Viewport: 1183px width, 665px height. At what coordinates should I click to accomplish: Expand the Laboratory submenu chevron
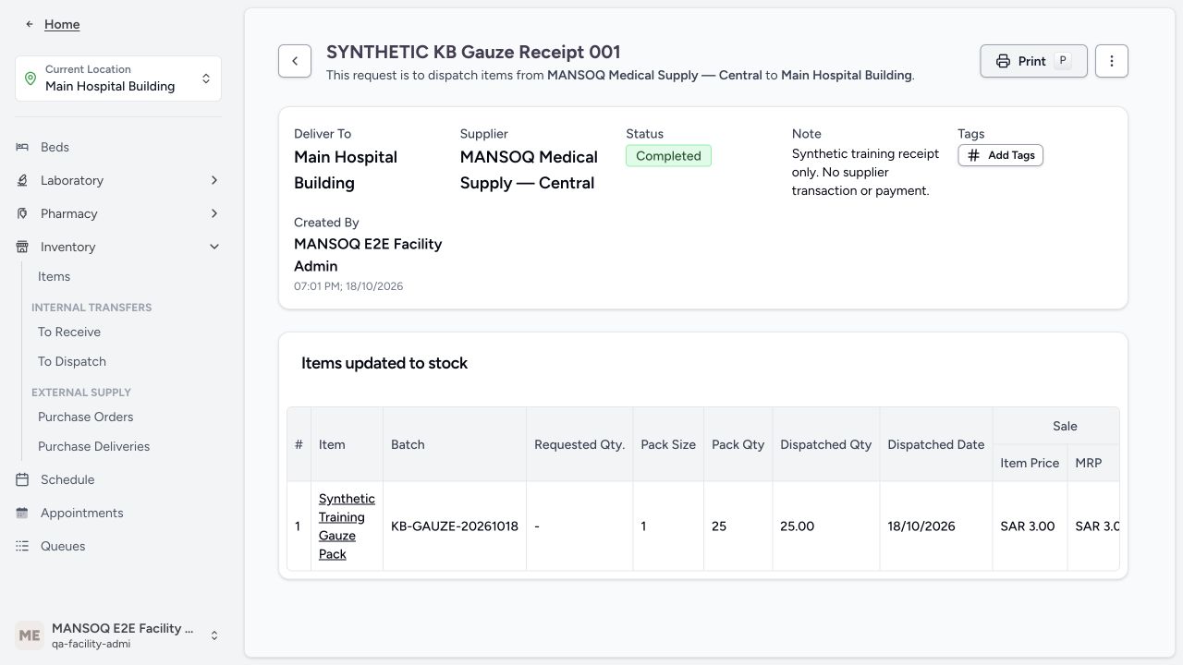click(x=214, y=180)
